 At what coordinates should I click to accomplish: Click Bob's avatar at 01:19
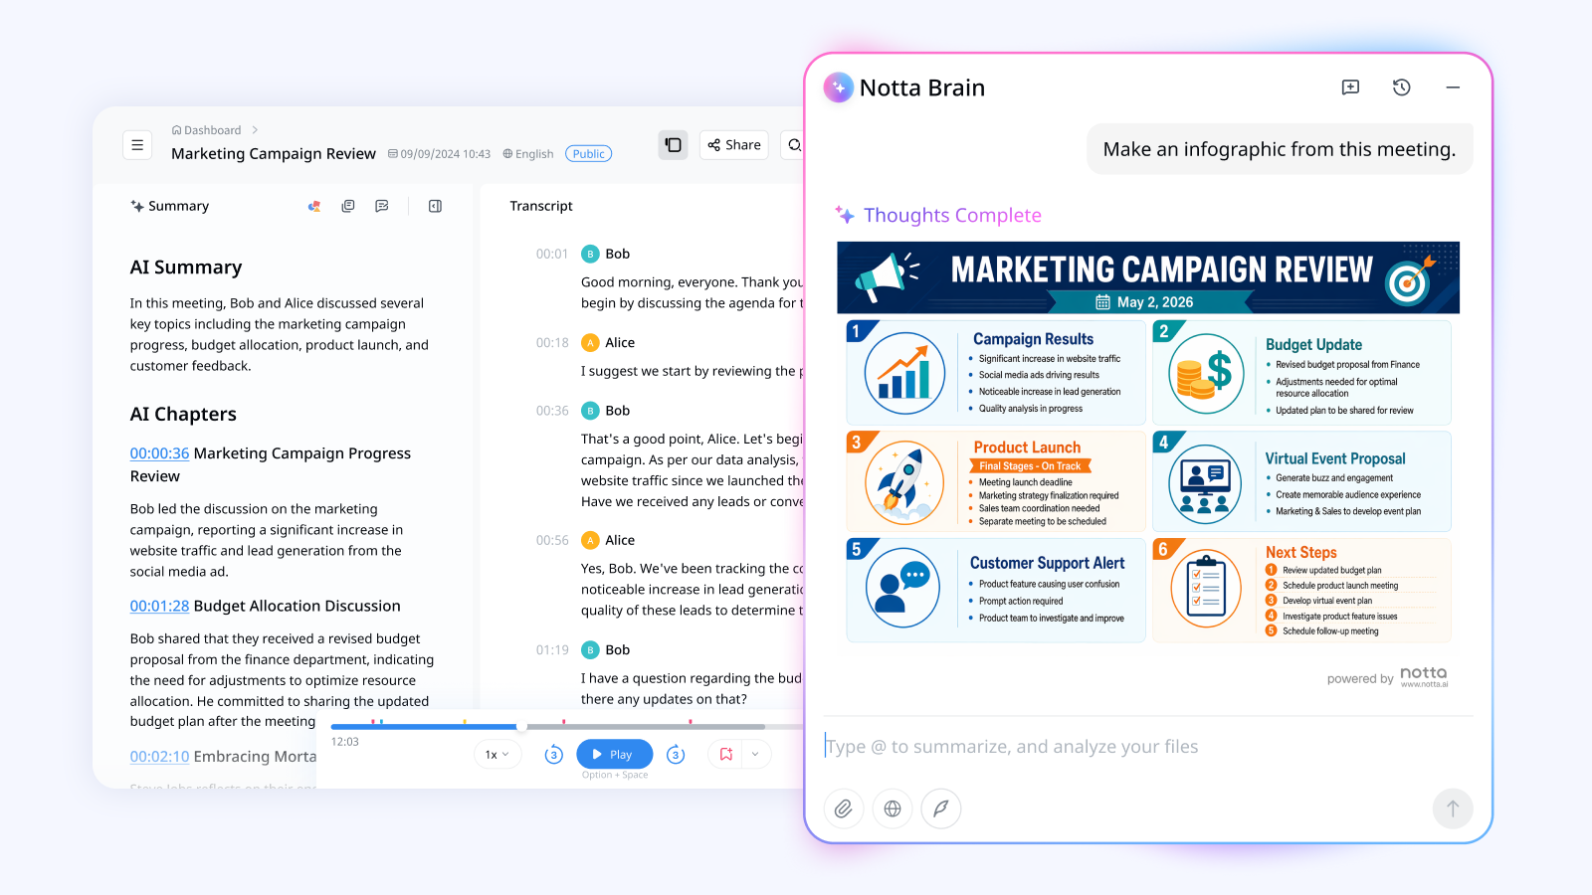point(590,650)
